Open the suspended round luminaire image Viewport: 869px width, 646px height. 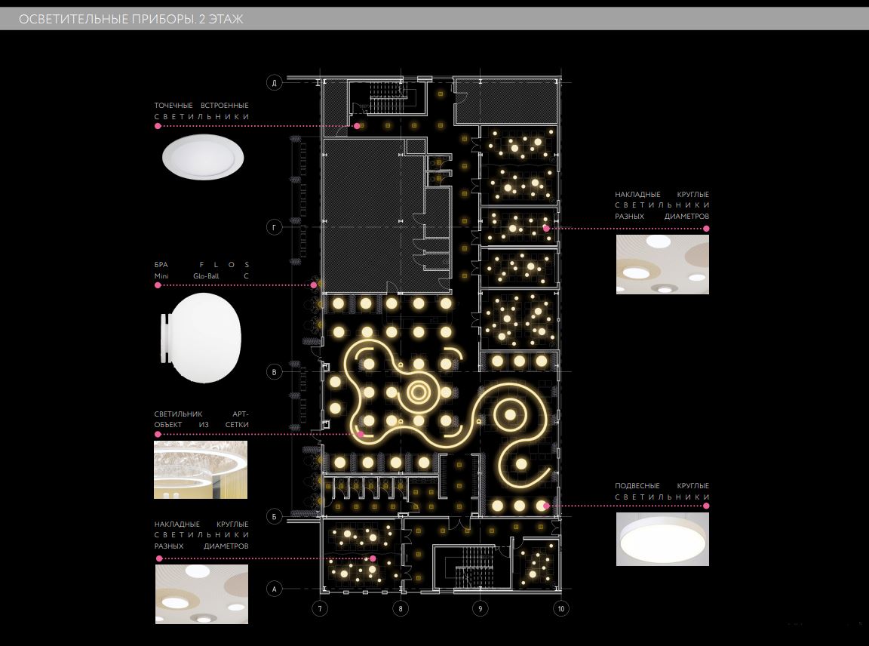point(662,539)
